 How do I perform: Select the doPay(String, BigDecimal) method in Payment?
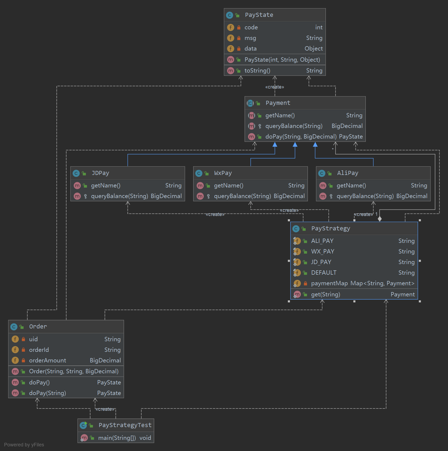coord(305,137)
